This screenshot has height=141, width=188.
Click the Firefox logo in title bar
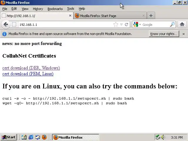click(x=3, y=3)
